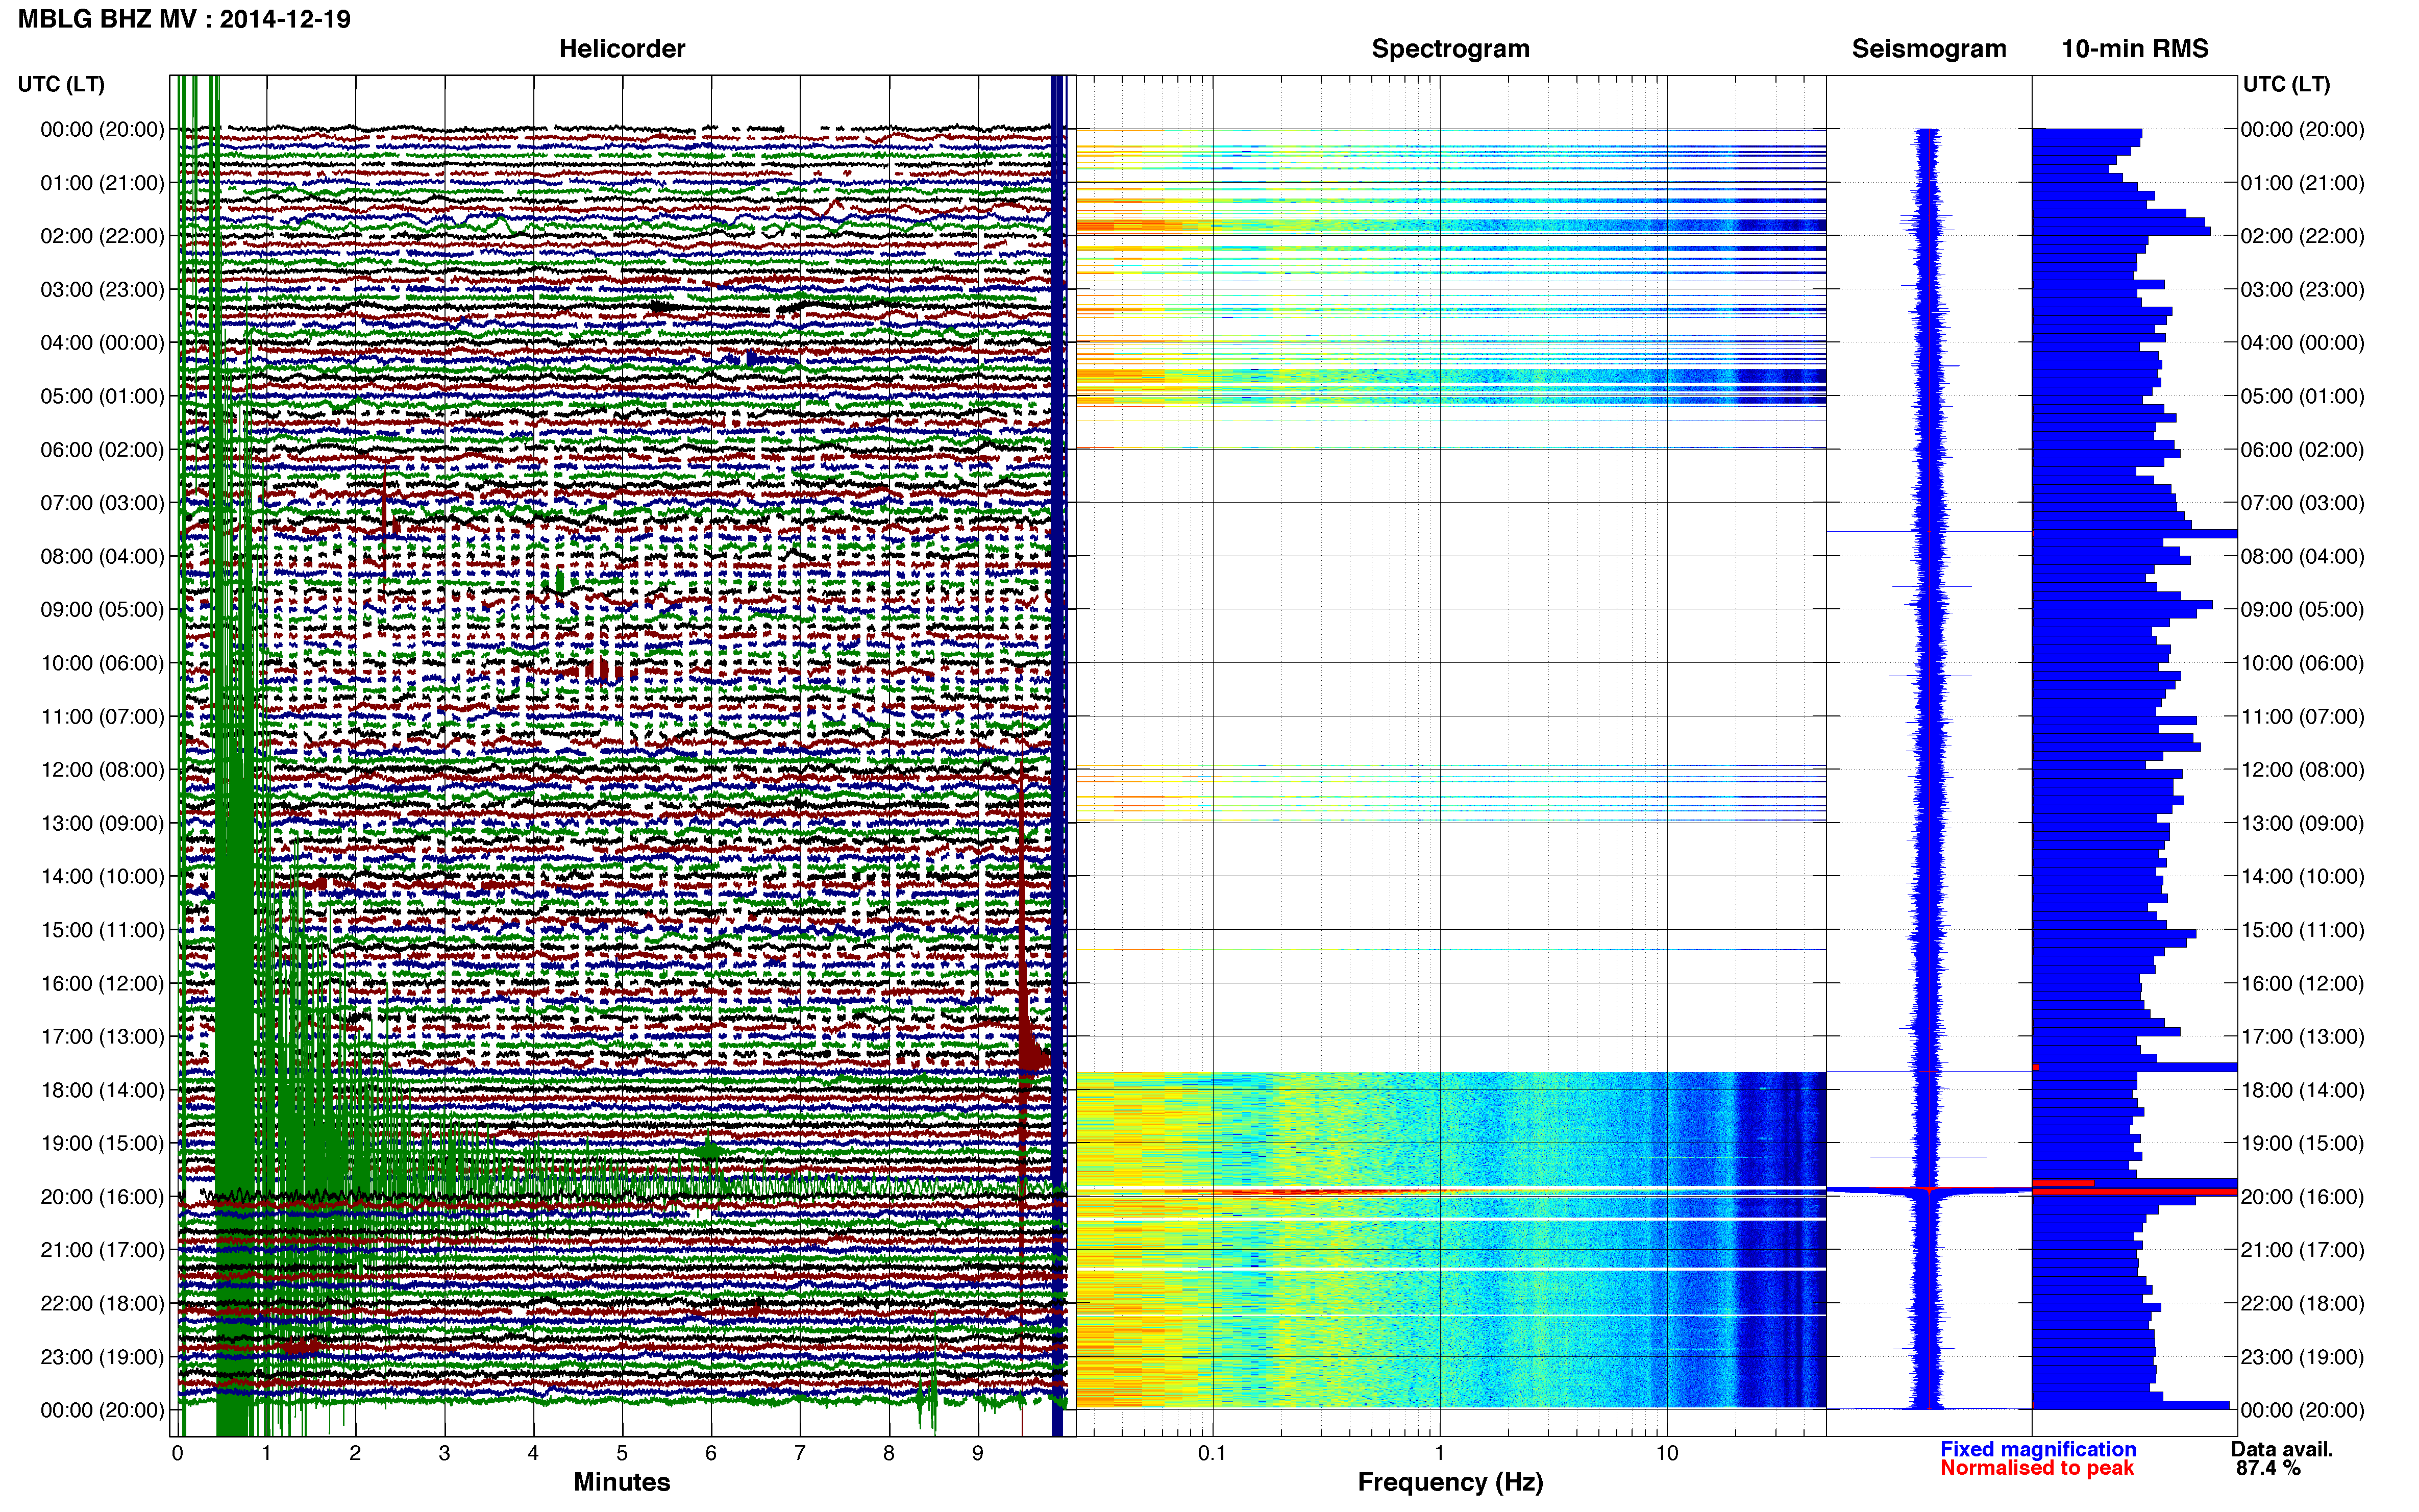Click 11:00 (07:00) label left of Helicorder
Screen dimensions: 2419x1512
click(102, 717)
